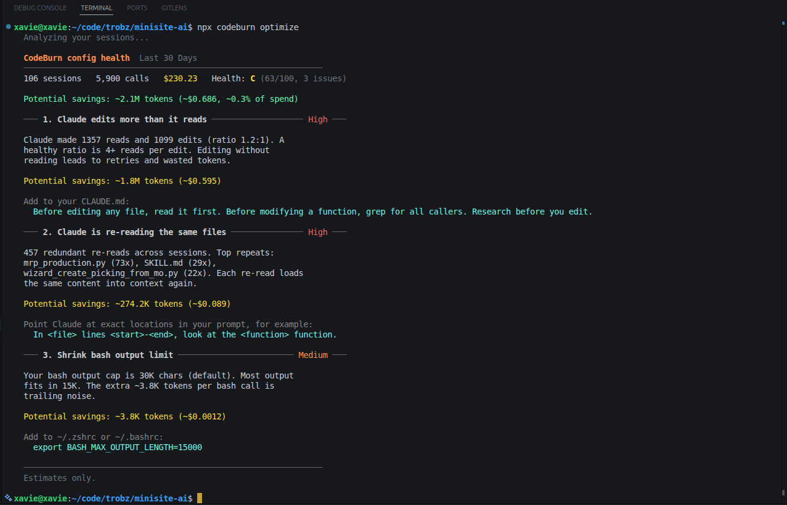Click heading '2. Claude is re-reading the same files'
The width and height of the screenshot is (787, 505).
pyautogui.click(x=134, y=232)
